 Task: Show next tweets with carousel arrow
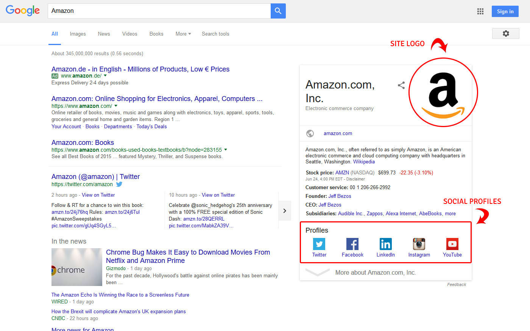pos(285,211)
